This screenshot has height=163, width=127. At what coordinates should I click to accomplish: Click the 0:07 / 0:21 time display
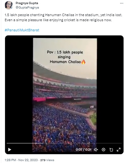tap(83, 149)
